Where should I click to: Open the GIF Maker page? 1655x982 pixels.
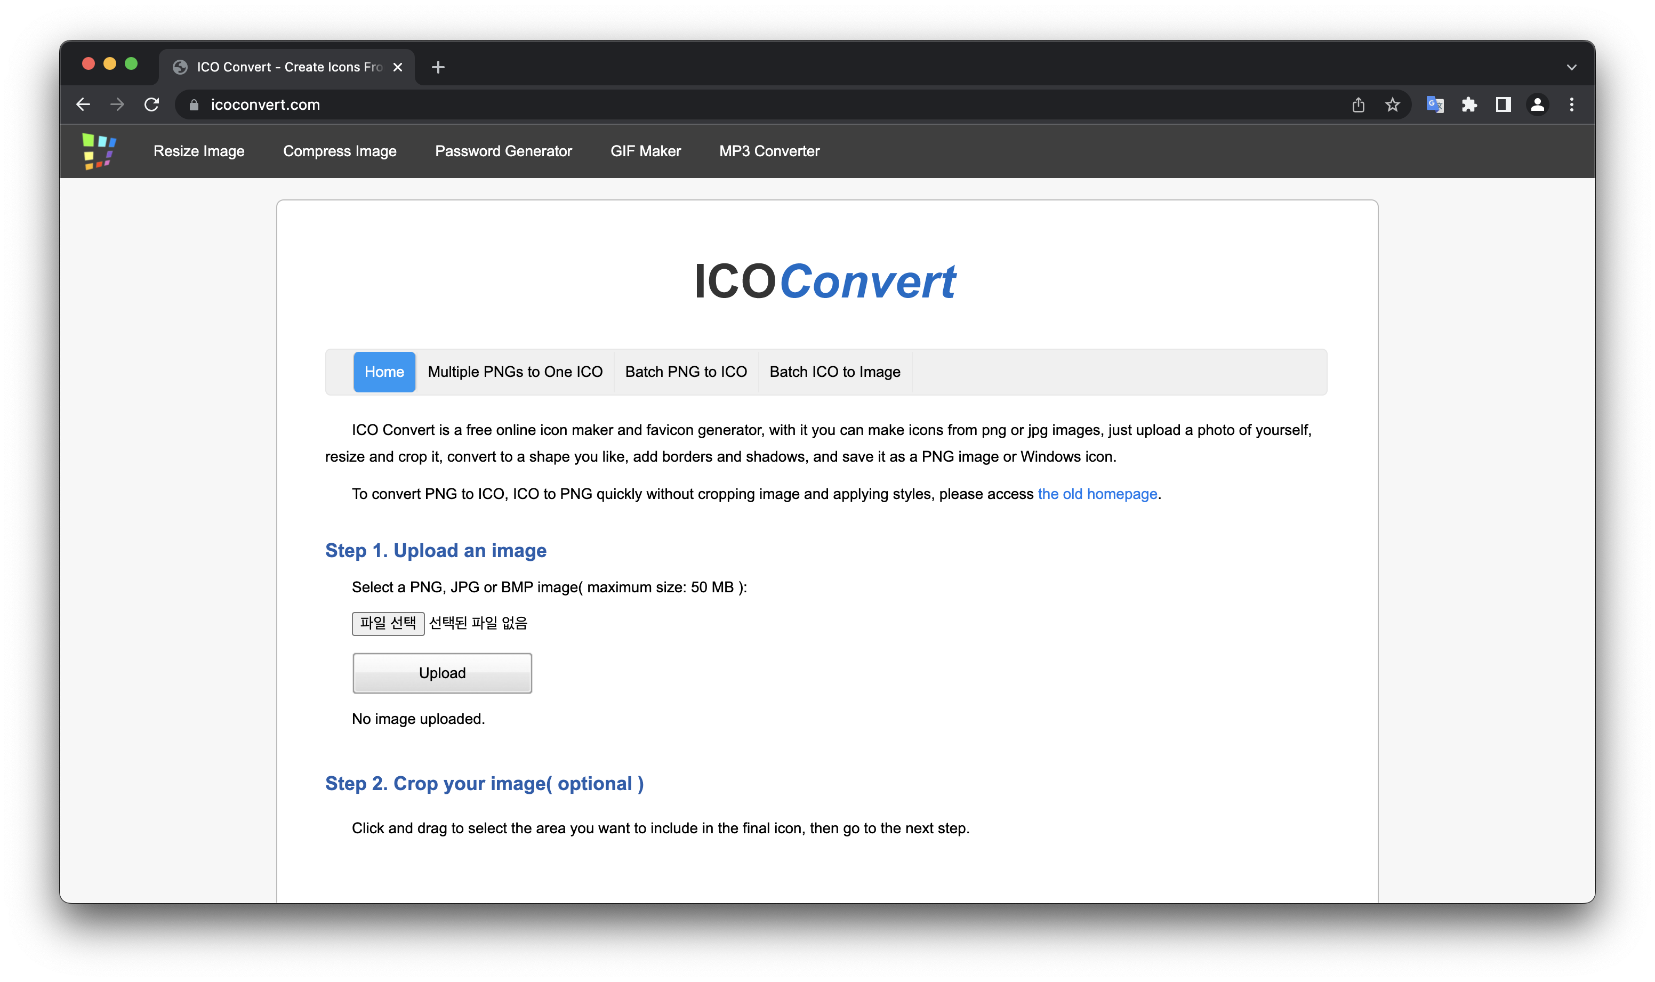click(x=645, y=151)
